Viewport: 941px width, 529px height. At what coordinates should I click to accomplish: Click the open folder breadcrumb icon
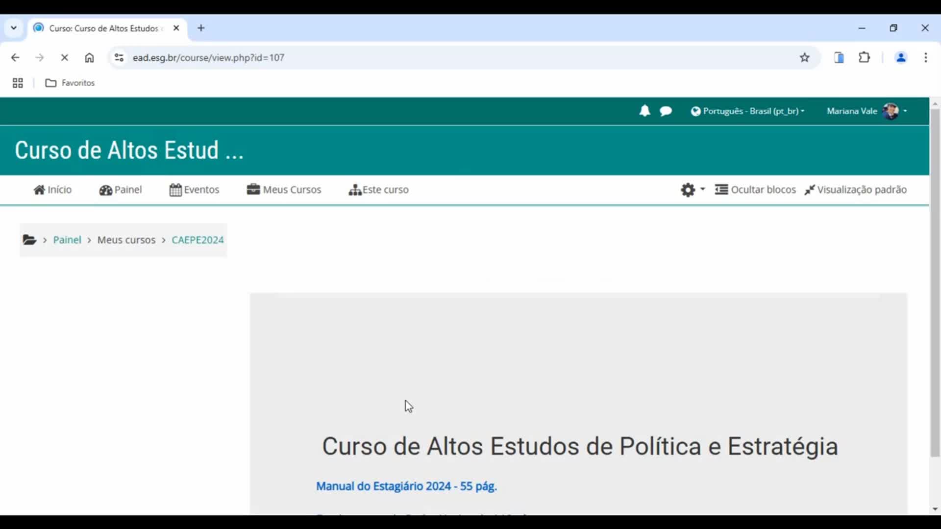tap(29, 240)
